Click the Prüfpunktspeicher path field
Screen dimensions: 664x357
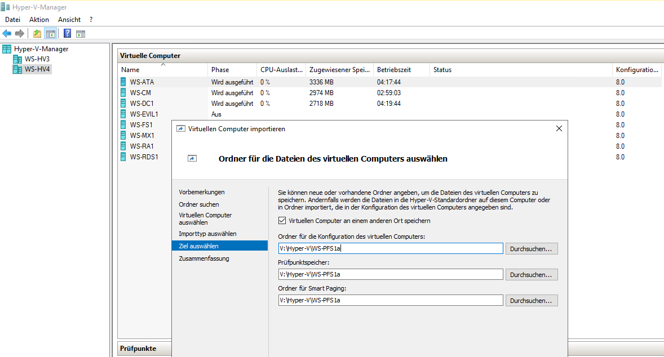pyautogui.click(x=391, y=274)
